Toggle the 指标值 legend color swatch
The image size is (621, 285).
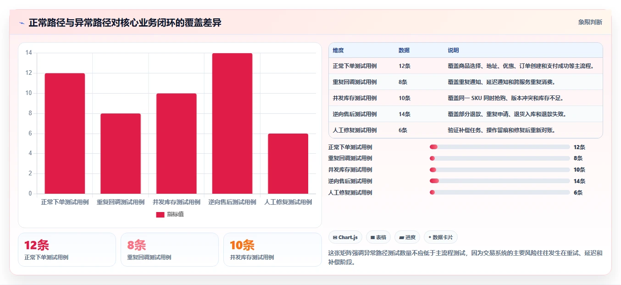[160, 214]
